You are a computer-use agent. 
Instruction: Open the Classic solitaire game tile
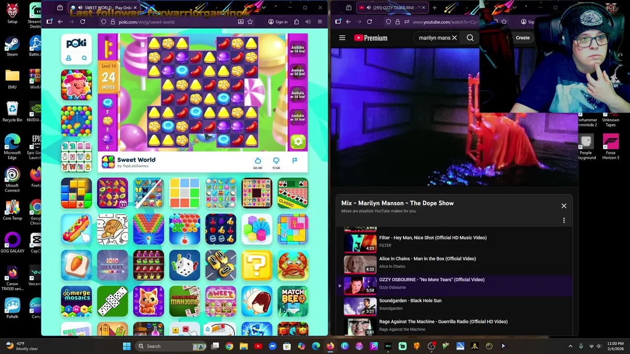293,193
